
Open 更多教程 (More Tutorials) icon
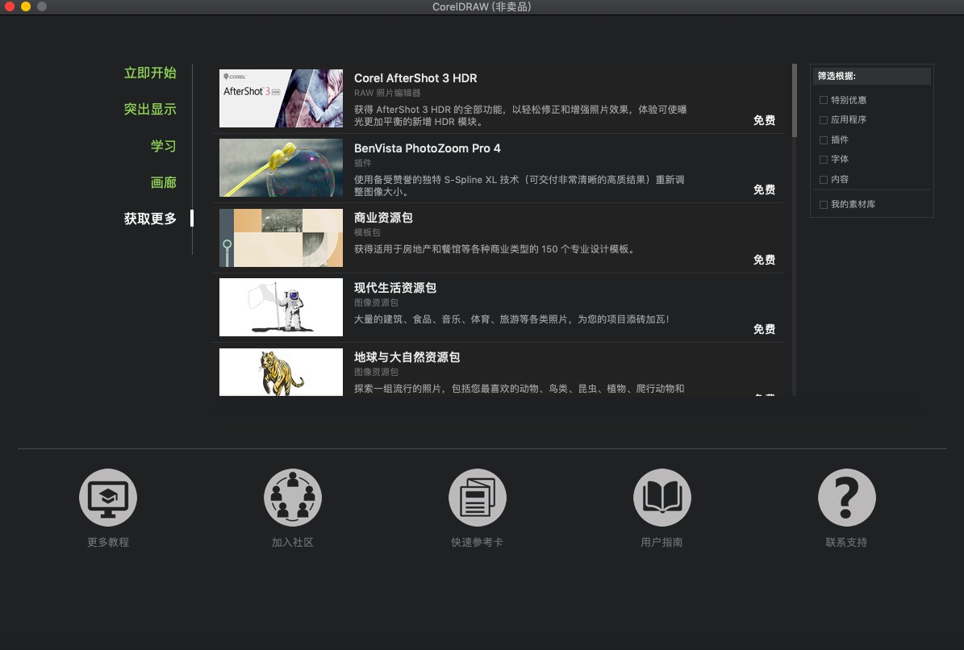click(x=107, y=498)
